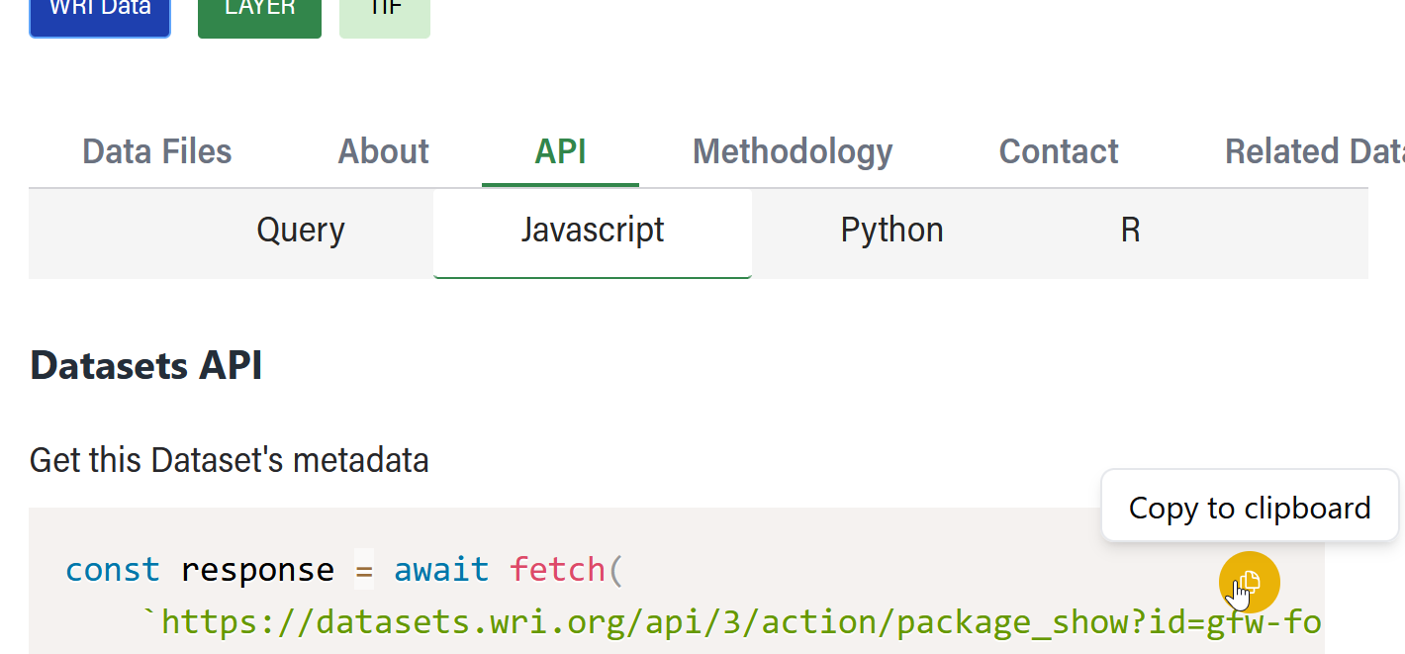Select the API tab
The image size is (1405, 654).
[560, 151]
